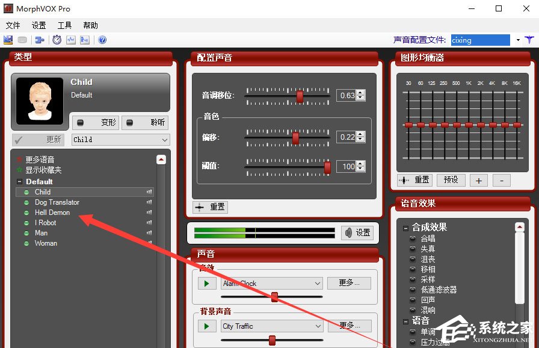Click the level bars icon on I Robot row
Viewport: 539px width, 348px height.
click(149, 223)
